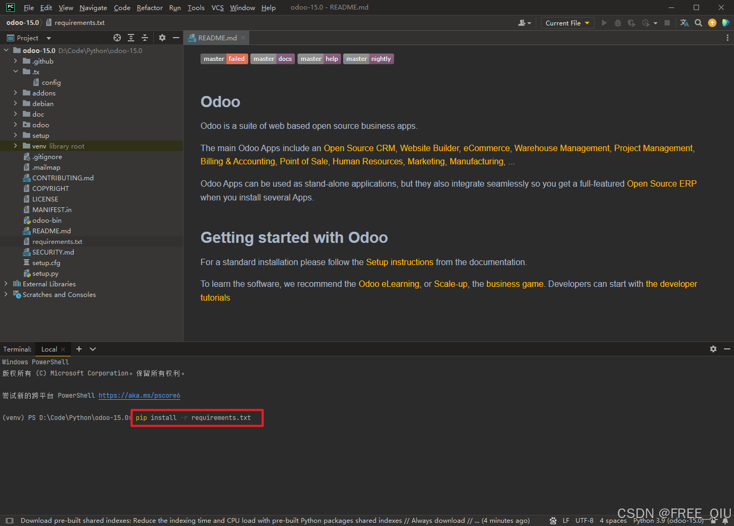Close the Local terminal tab
The width and height of the screenshot is (734, 526).
click(63, 349)
